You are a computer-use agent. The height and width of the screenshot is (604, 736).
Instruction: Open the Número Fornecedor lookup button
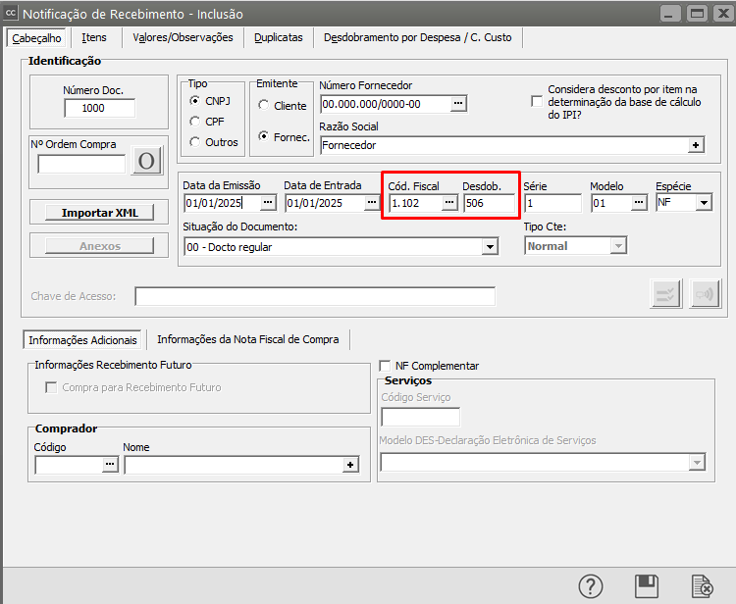457,104
